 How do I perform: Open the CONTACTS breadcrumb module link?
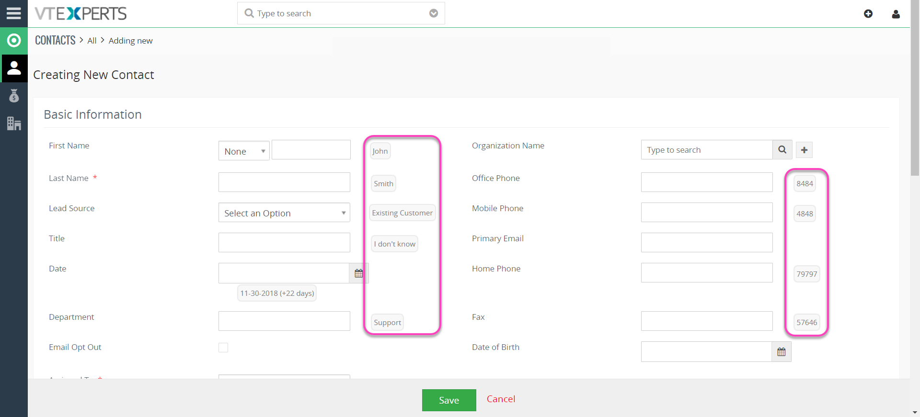tap(55, 40)
